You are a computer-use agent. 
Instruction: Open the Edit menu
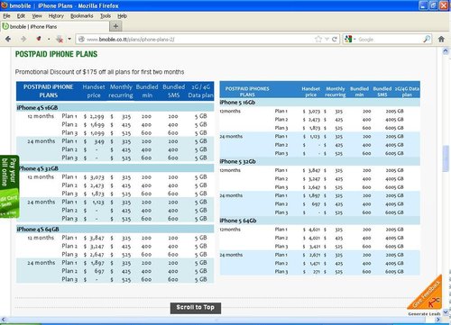pos(21,16)
